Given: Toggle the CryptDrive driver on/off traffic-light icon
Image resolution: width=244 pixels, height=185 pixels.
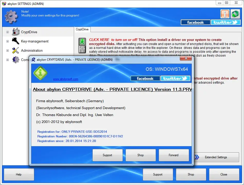Looking at the screenshot, I should [x=82, y=46].
